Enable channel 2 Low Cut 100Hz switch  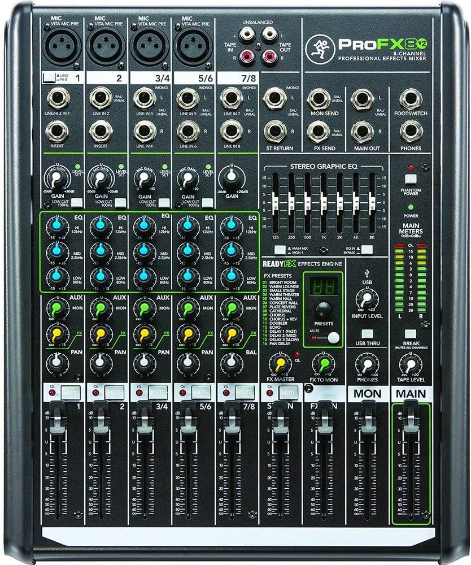point(121,203)
